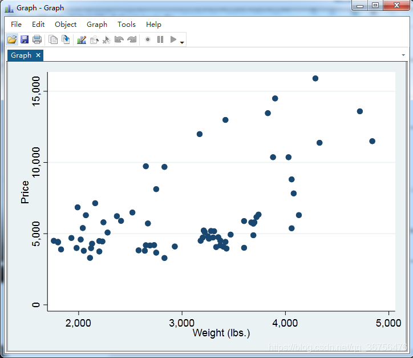Select the Graph tab

click(21, 55)
